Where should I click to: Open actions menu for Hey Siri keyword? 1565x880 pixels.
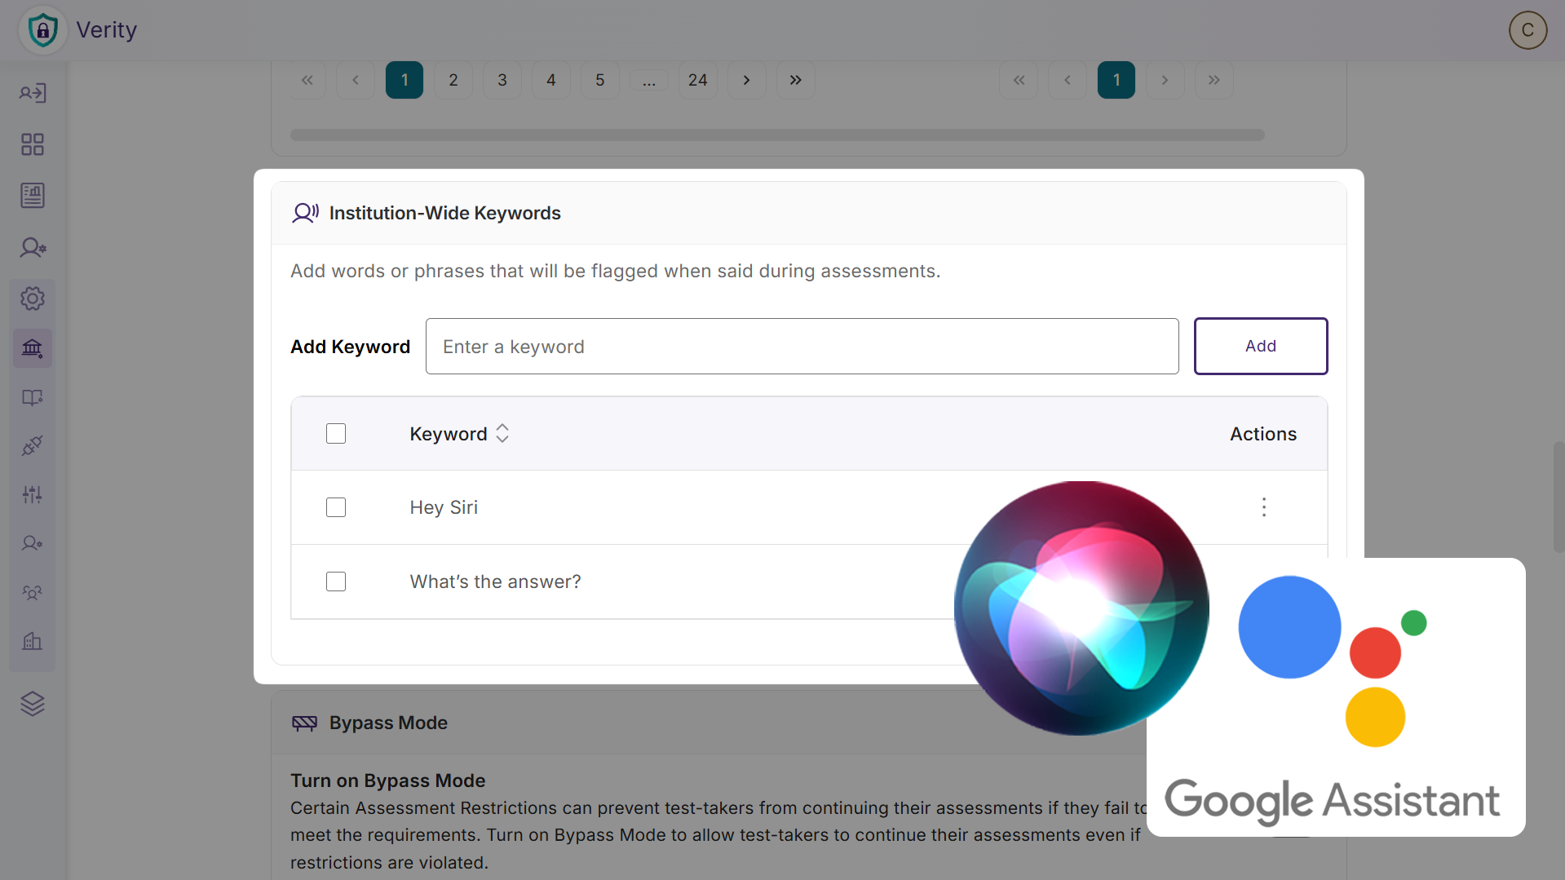point(1264,507)
